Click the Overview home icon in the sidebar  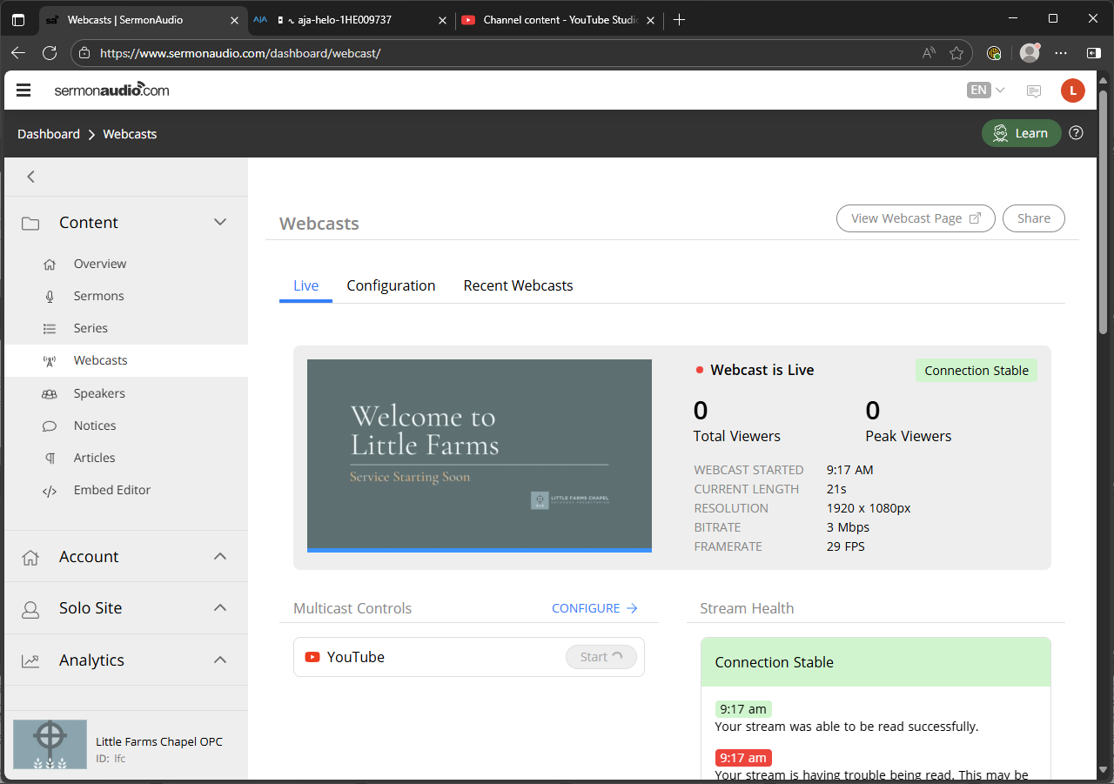click(50, 265)
